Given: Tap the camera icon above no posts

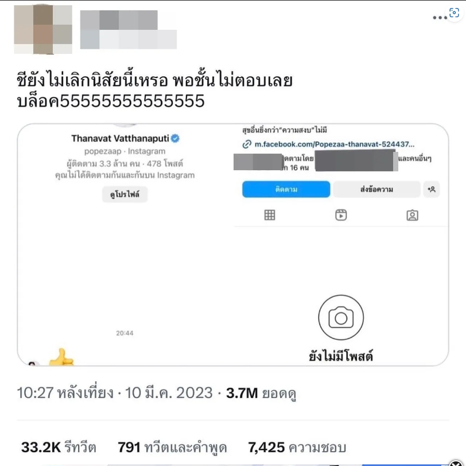Looking at the screenshot, I should 341,318.
